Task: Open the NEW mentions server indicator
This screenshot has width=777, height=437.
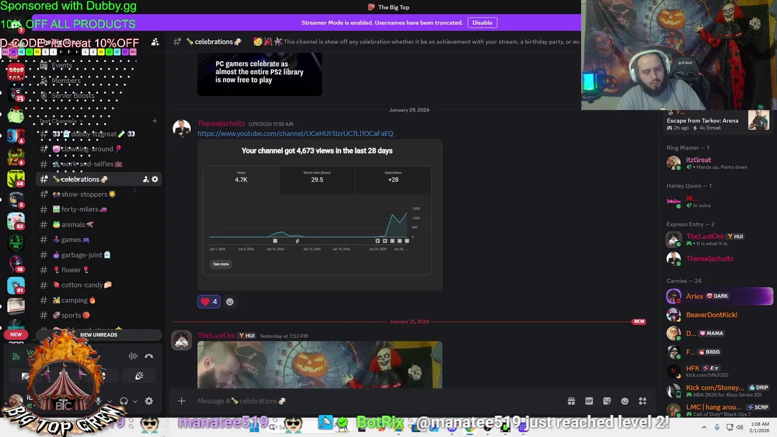Action: (16, 334)
